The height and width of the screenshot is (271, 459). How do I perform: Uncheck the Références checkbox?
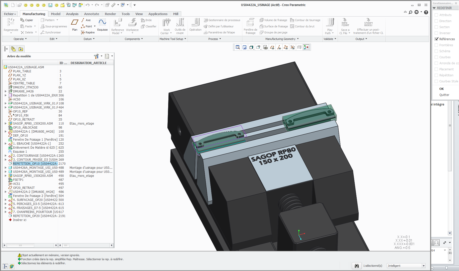pyautogui.click(x=436, y=39)
